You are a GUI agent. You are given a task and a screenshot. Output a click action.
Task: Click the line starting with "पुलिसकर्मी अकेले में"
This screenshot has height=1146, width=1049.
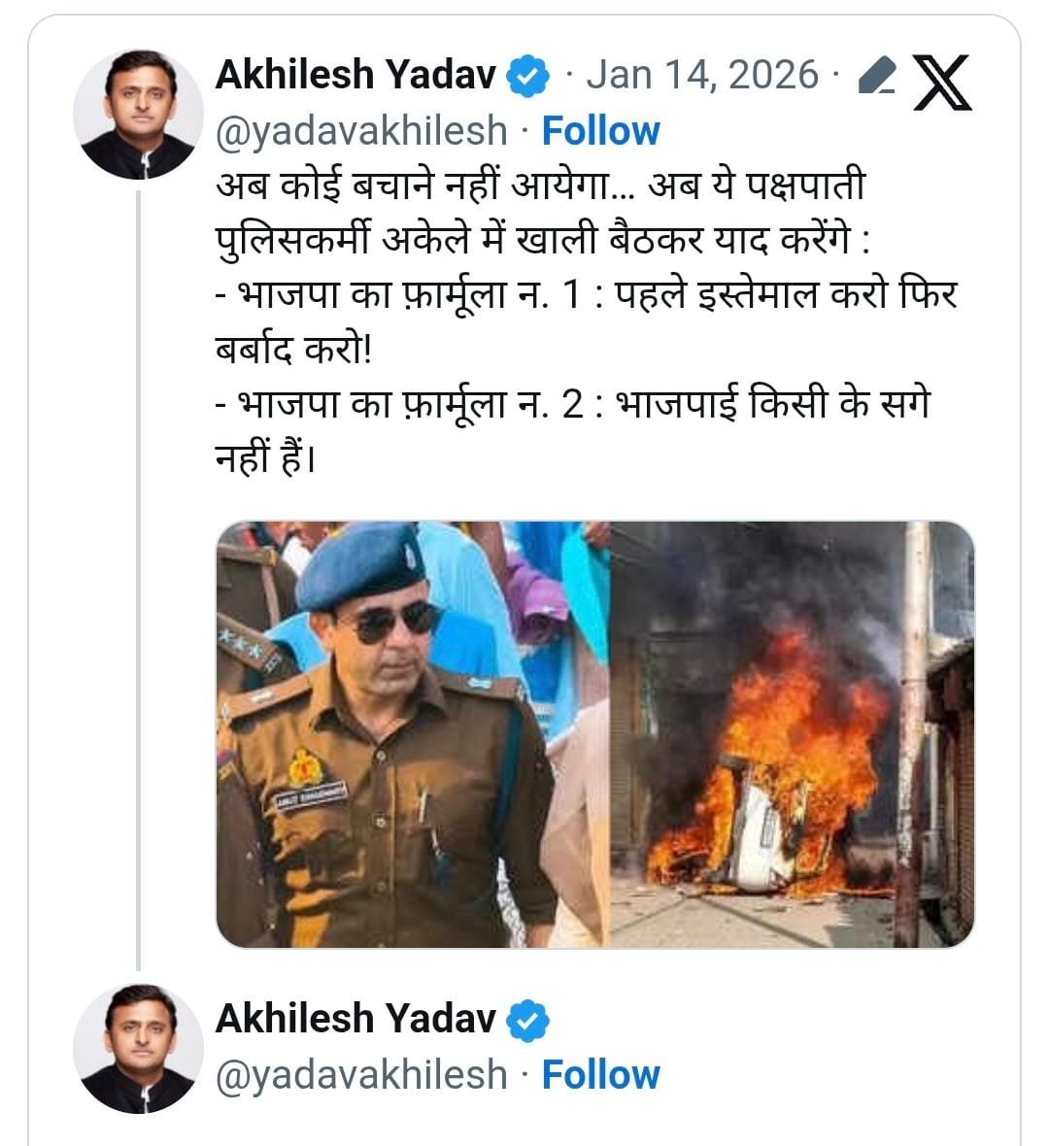coord(542,240)
